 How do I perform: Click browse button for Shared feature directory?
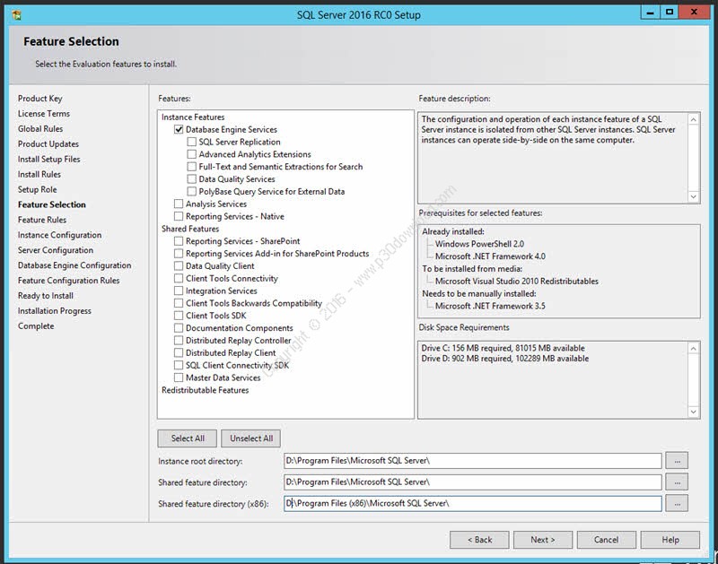click(677, 482)
